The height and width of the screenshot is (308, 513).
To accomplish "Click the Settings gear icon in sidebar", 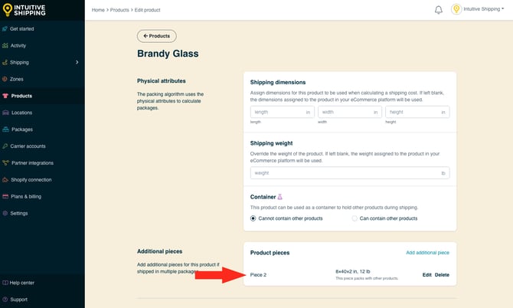I will tap(5, 213).
